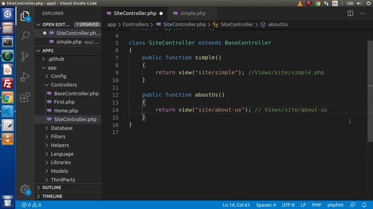
Task: Open VLC media player from the dock
Action: pyautogui.click(x=8, y=139)
